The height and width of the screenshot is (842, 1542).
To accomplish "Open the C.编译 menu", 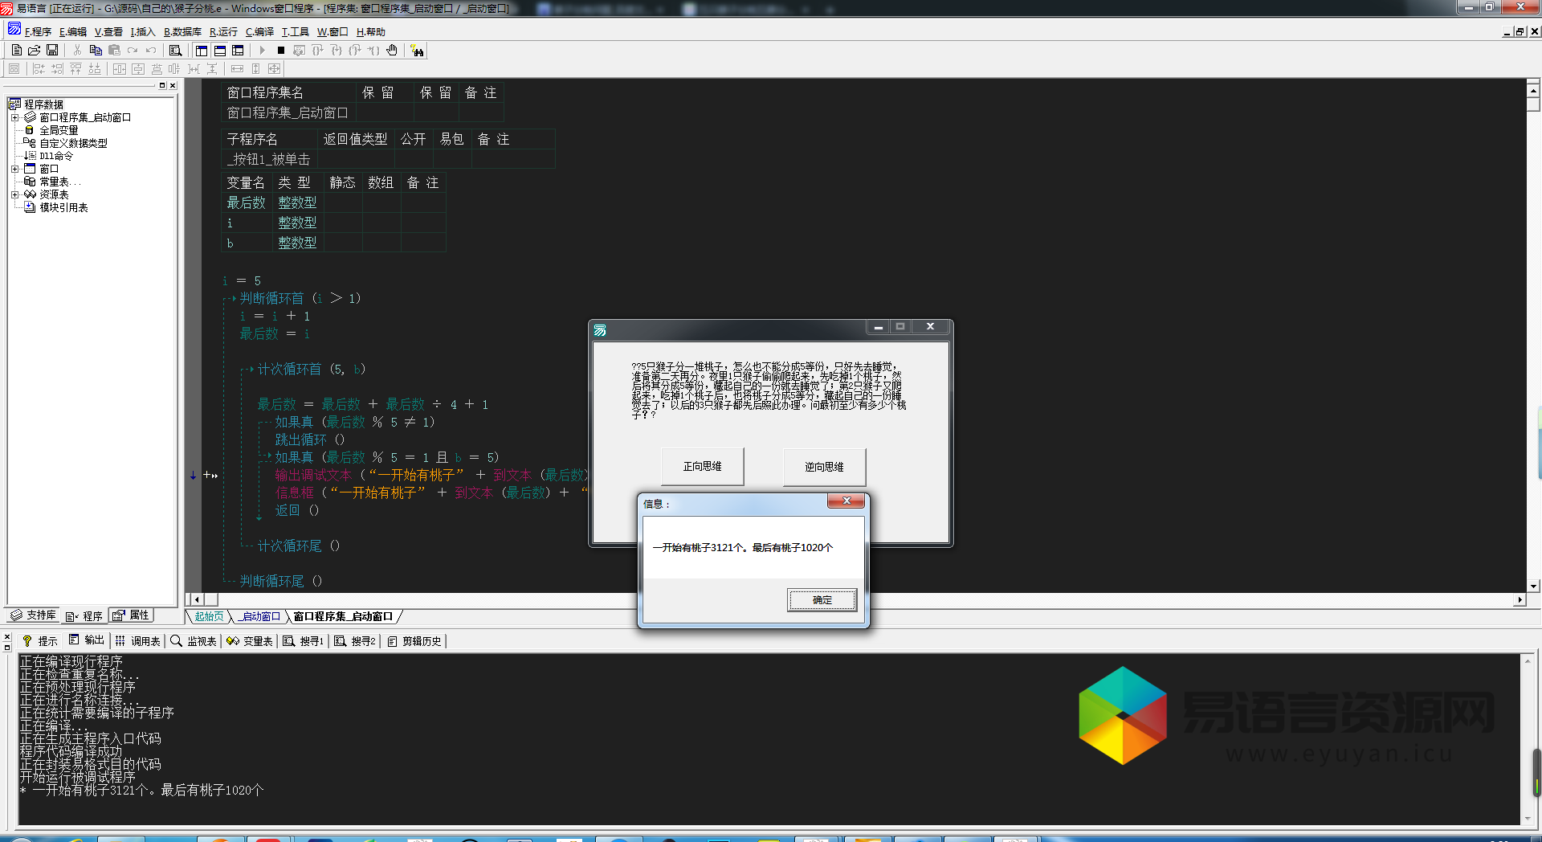I will coord(259,32).
